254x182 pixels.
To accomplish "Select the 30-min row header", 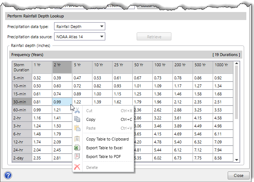I will tap(22, 102).
